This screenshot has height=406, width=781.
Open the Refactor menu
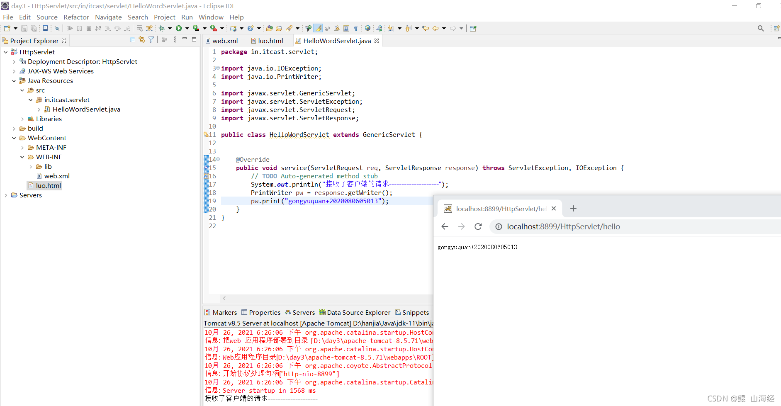76,17
